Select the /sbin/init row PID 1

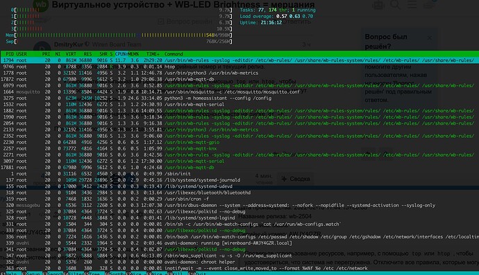(239, 174)
